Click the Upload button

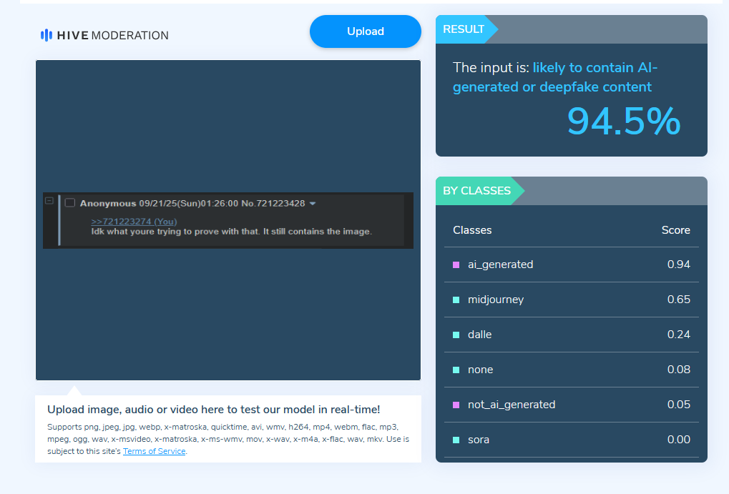366,31
